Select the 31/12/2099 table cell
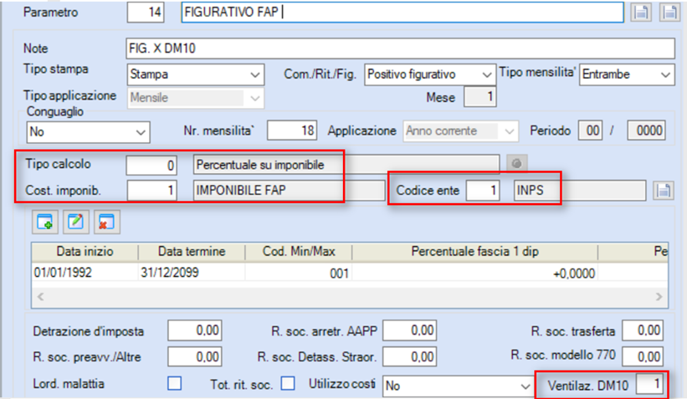Image resolution: width=687 pixels, height=399 pixels. tap(192, 273)
